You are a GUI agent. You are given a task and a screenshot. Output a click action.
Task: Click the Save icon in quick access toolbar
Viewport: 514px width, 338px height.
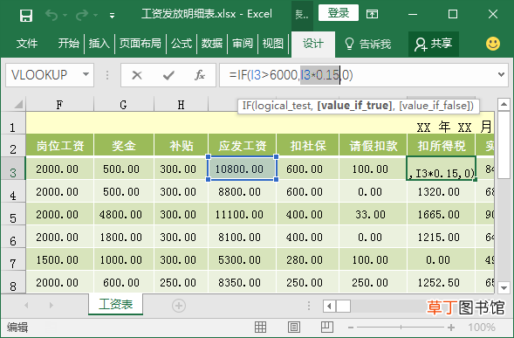26,15
